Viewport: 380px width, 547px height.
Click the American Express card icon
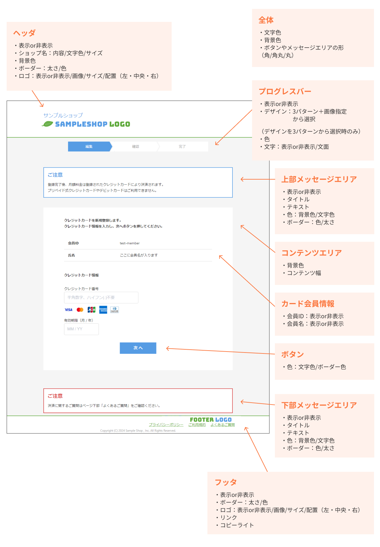pos(103,310)
